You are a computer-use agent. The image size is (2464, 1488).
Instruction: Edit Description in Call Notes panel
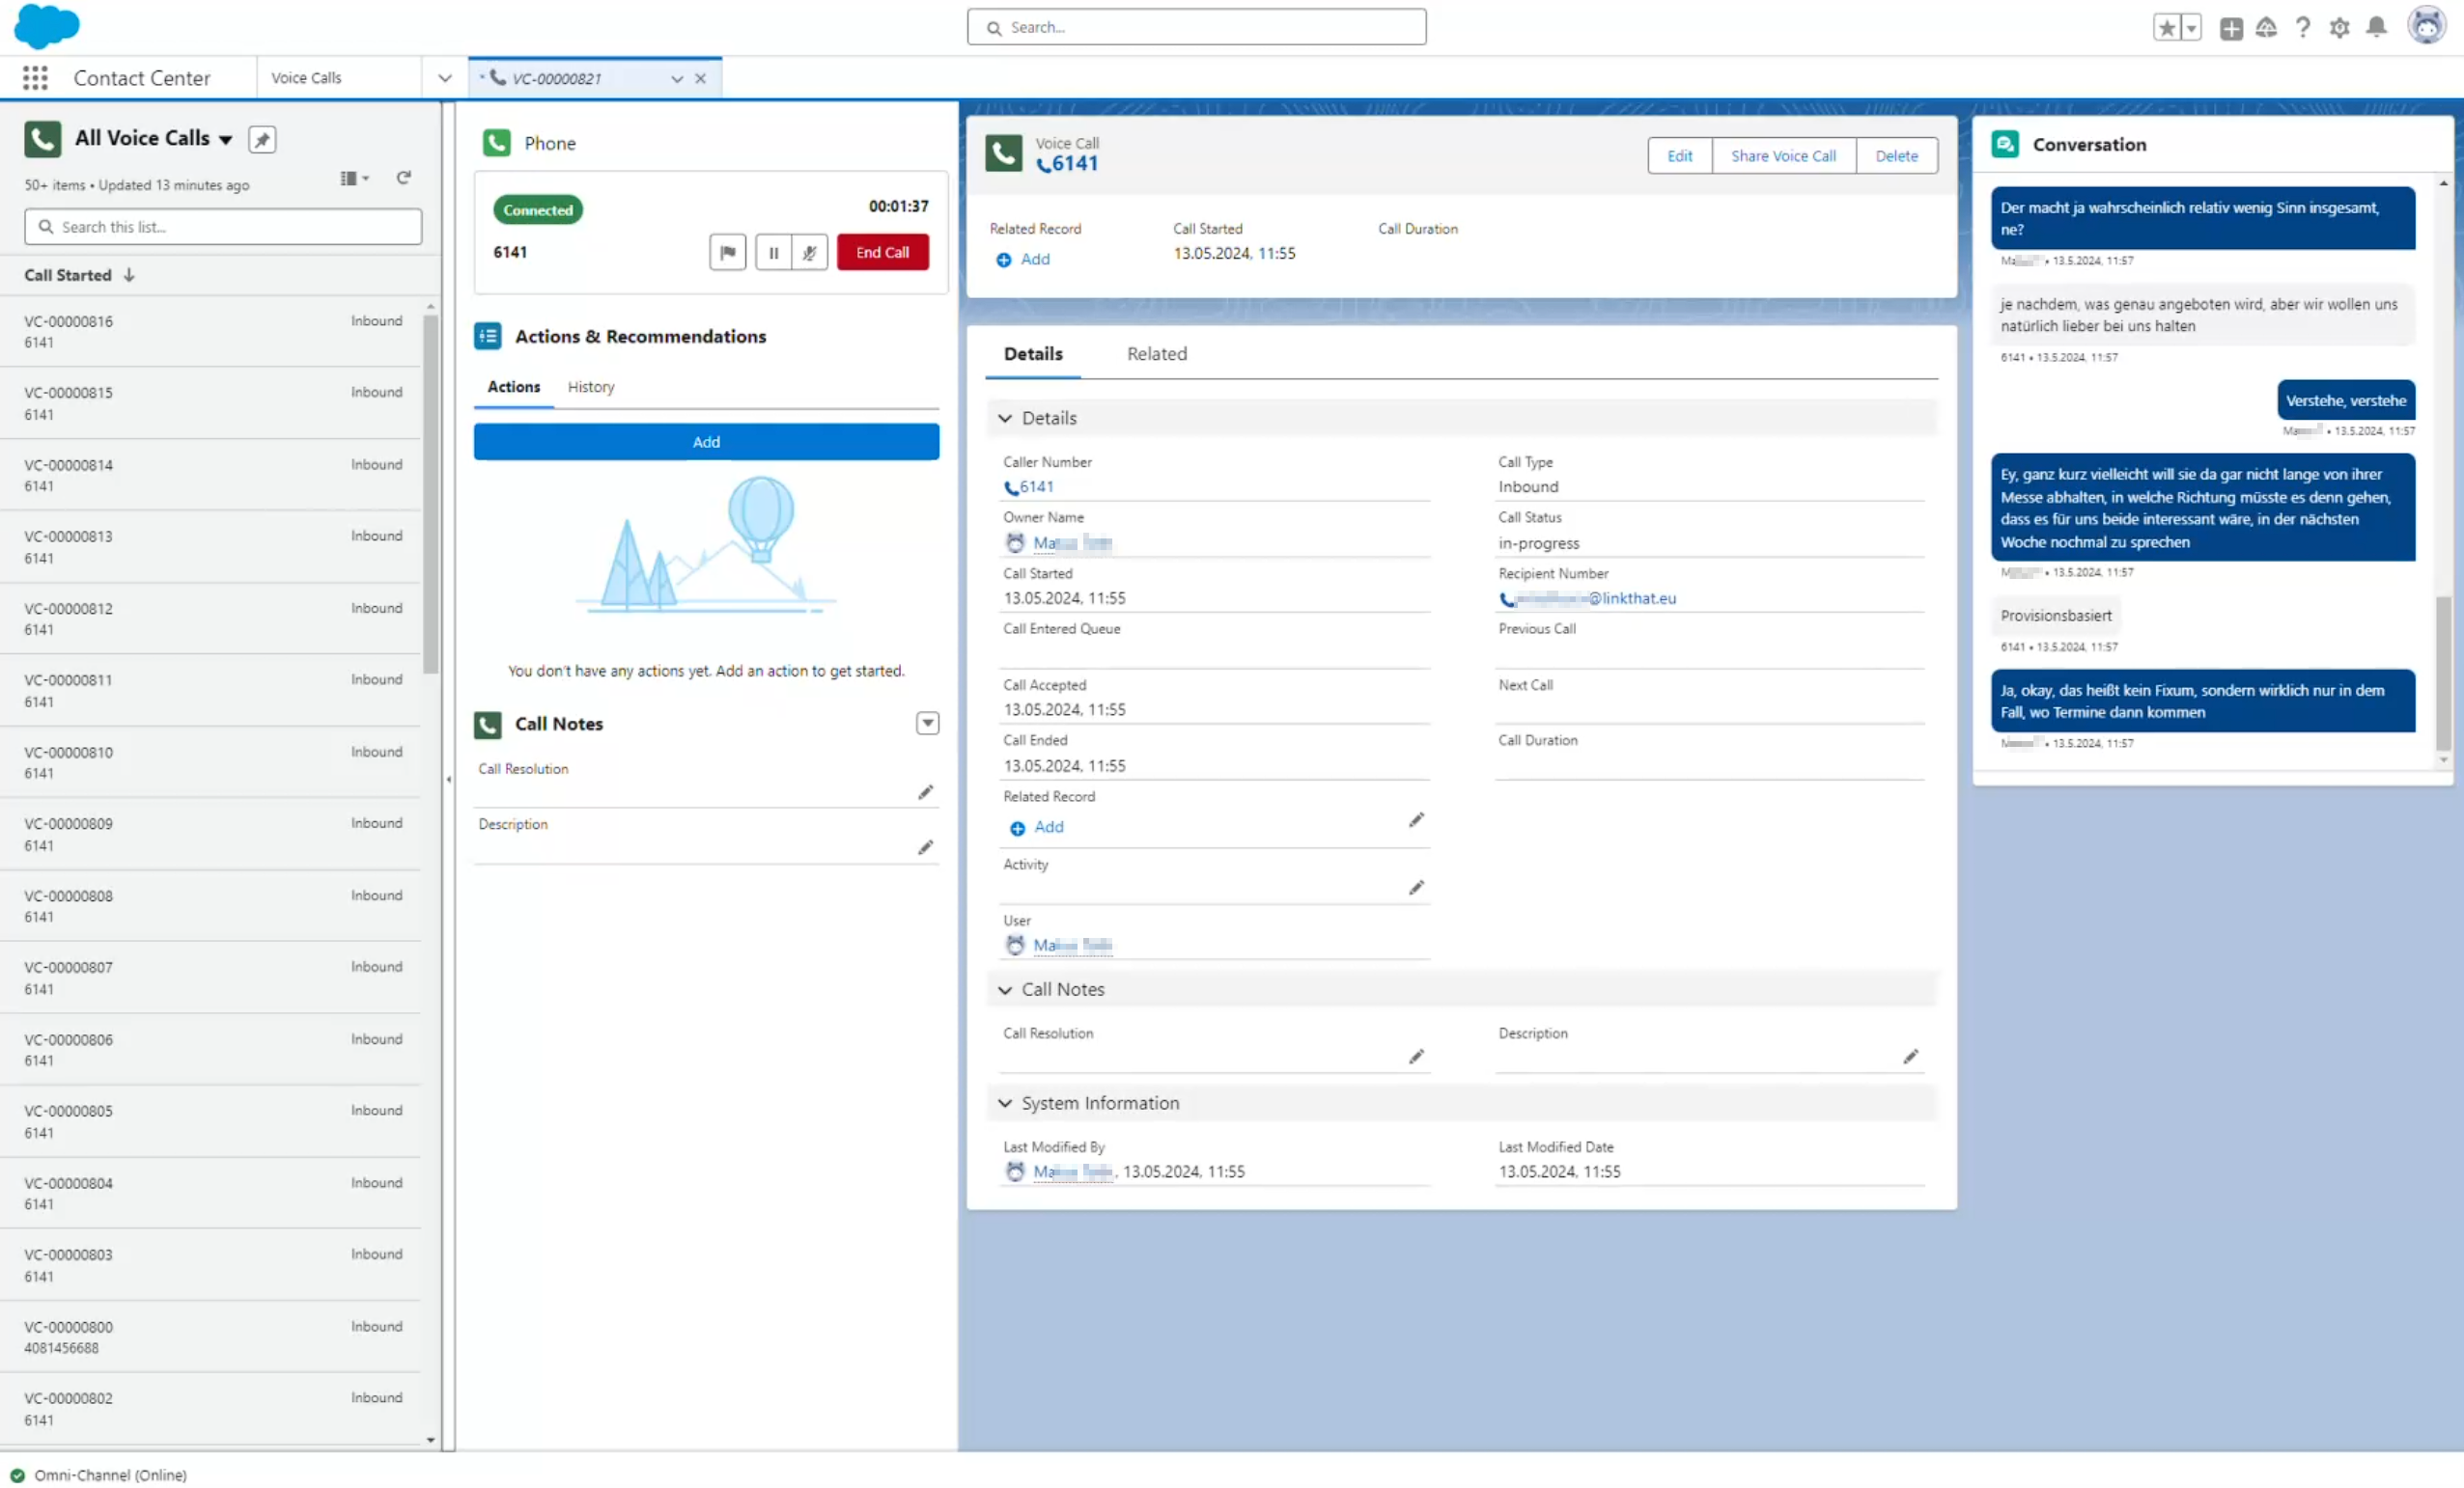(926, 847)
